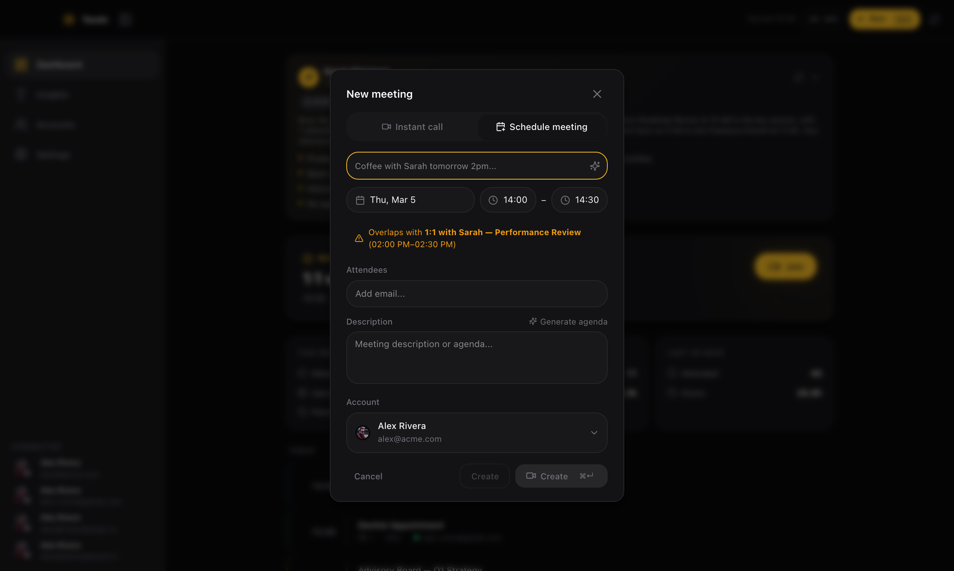954x571 pixels.
Task: Click Alex Rivera's avatar in Account section
Action: (362, 432)
